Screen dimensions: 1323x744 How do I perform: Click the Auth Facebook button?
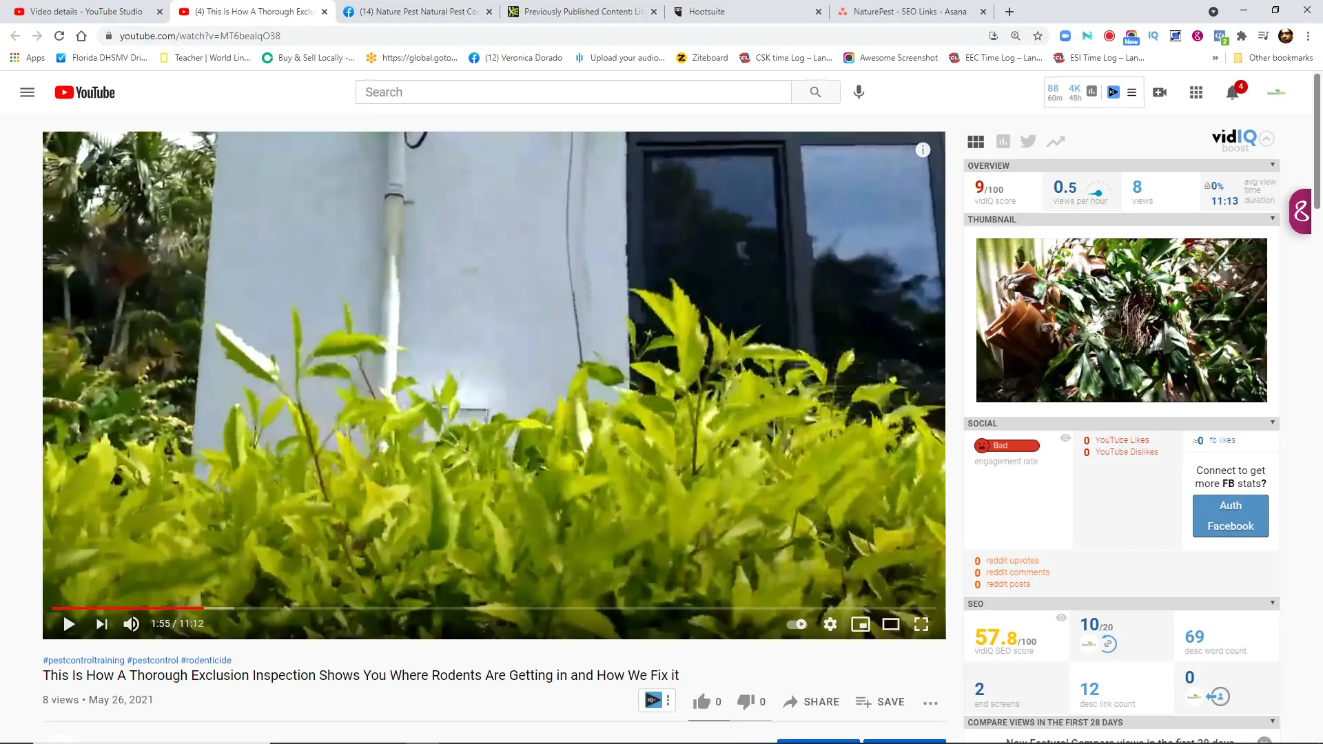pyautogui.click(x=1231, y=516)
